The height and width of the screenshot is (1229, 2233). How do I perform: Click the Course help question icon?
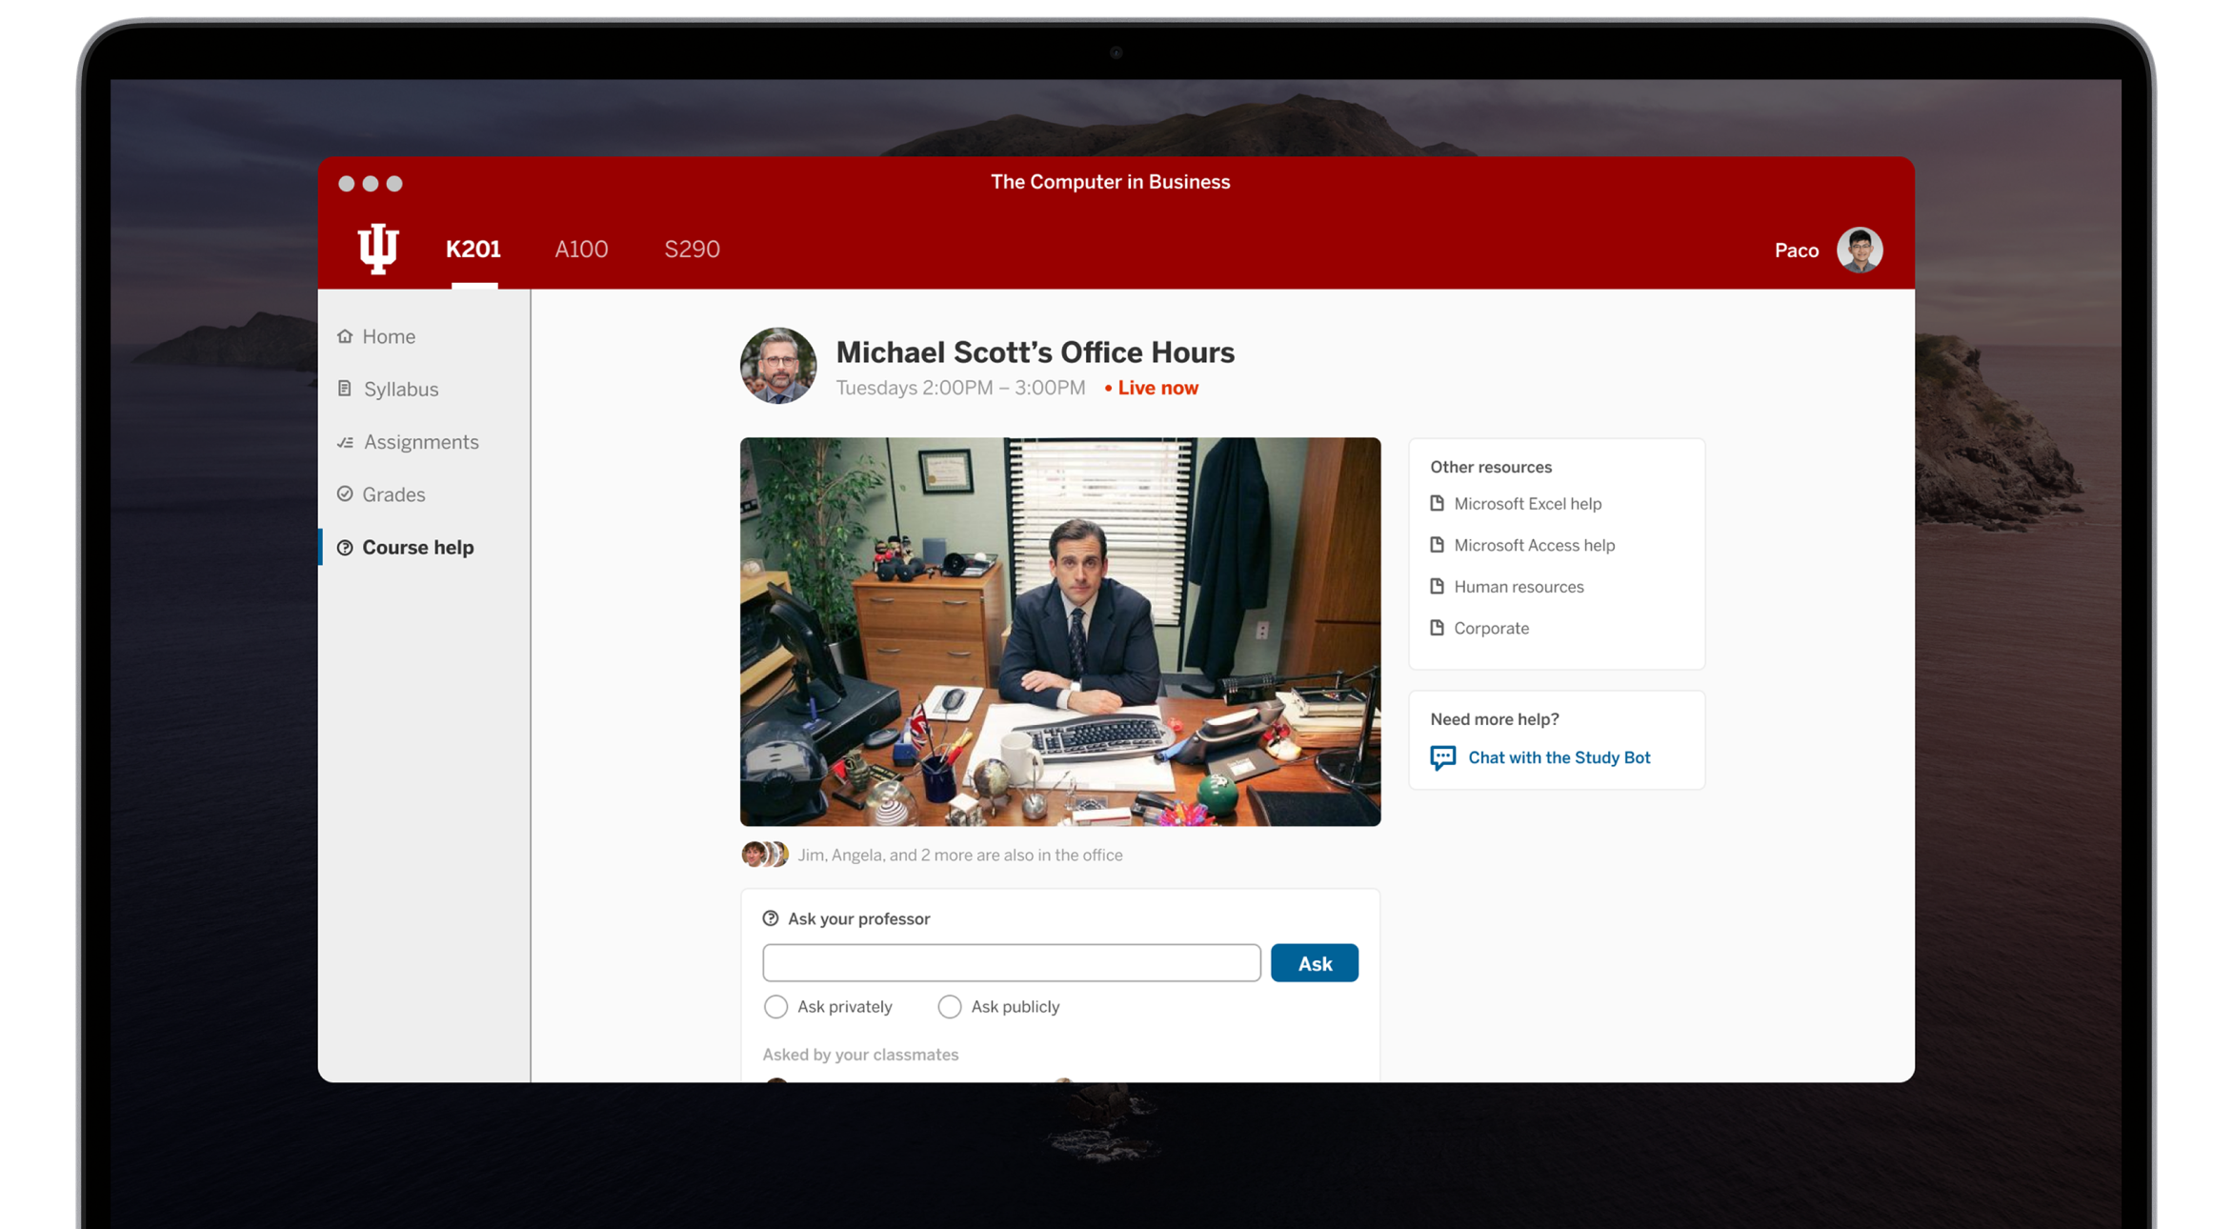345,547
